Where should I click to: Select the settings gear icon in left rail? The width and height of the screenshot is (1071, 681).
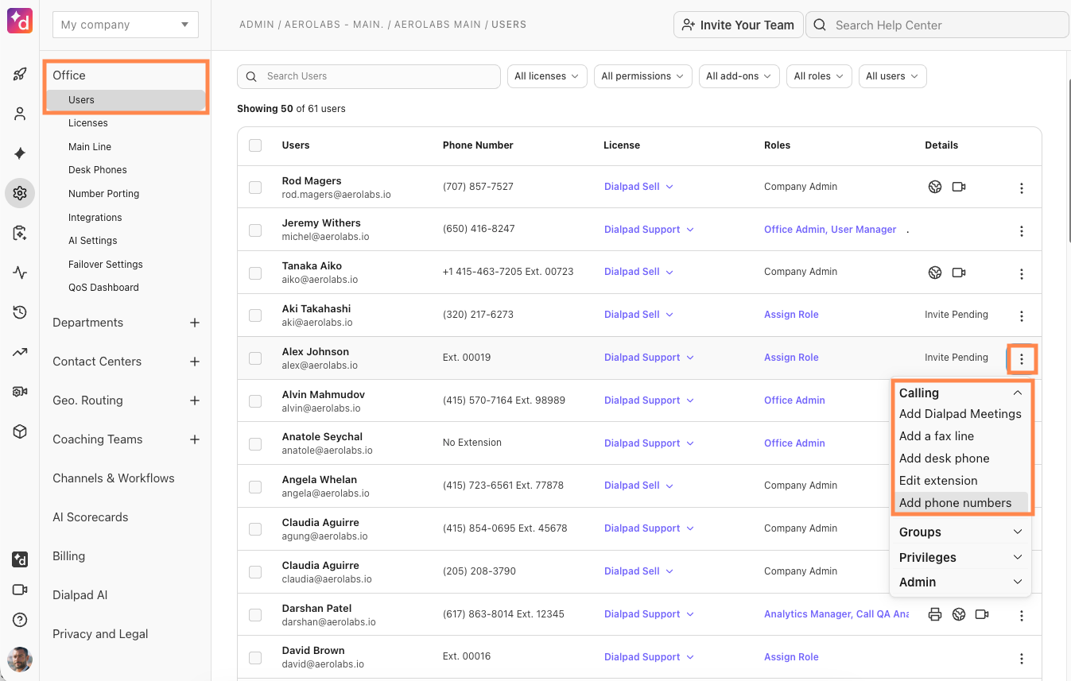tap(20, 193)
